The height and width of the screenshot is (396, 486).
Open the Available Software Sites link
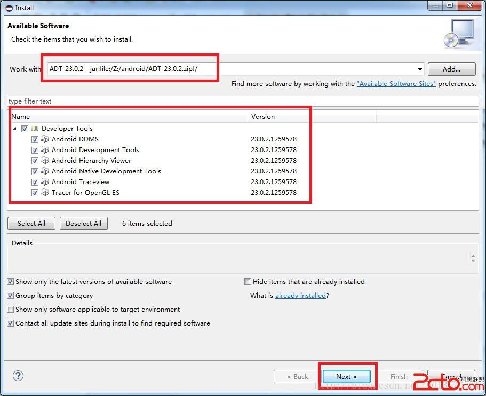[396, 84]
